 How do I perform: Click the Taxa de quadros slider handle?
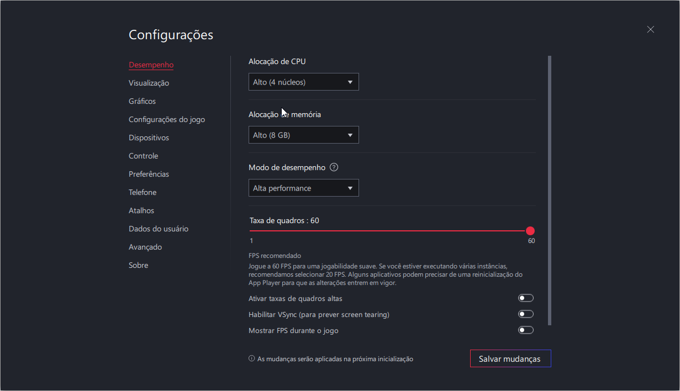coord(530,231)
